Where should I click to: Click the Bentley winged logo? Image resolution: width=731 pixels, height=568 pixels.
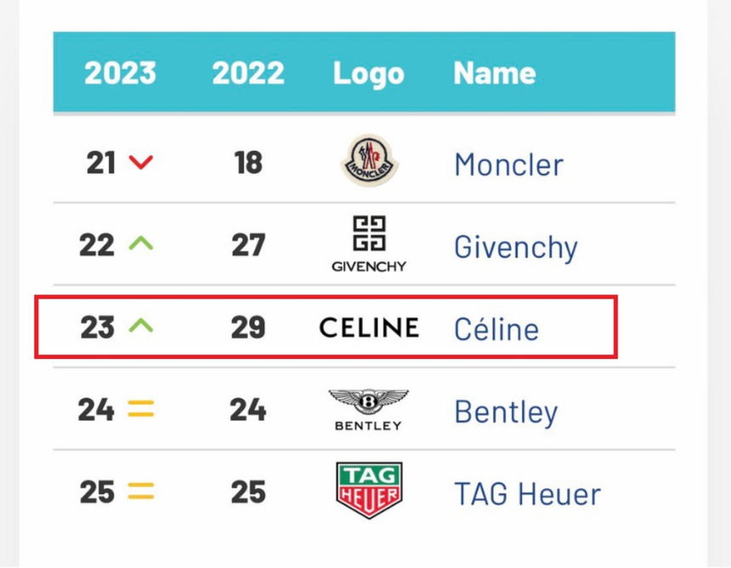[x=369, y=409]
